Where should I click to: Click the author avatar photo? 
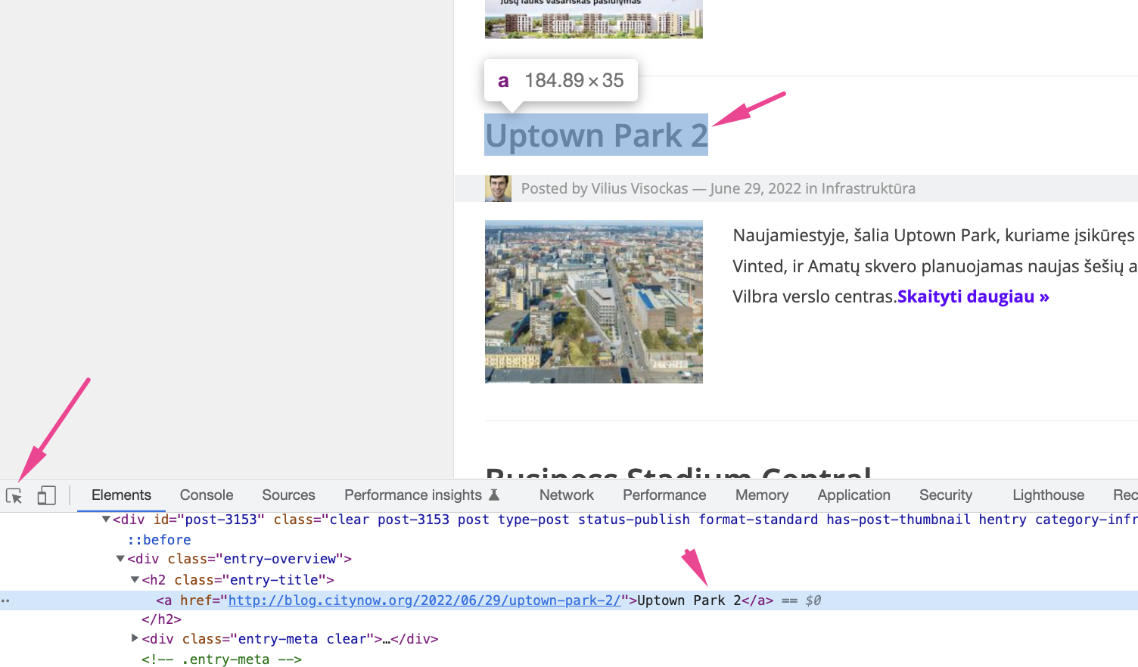click(498, 188)
